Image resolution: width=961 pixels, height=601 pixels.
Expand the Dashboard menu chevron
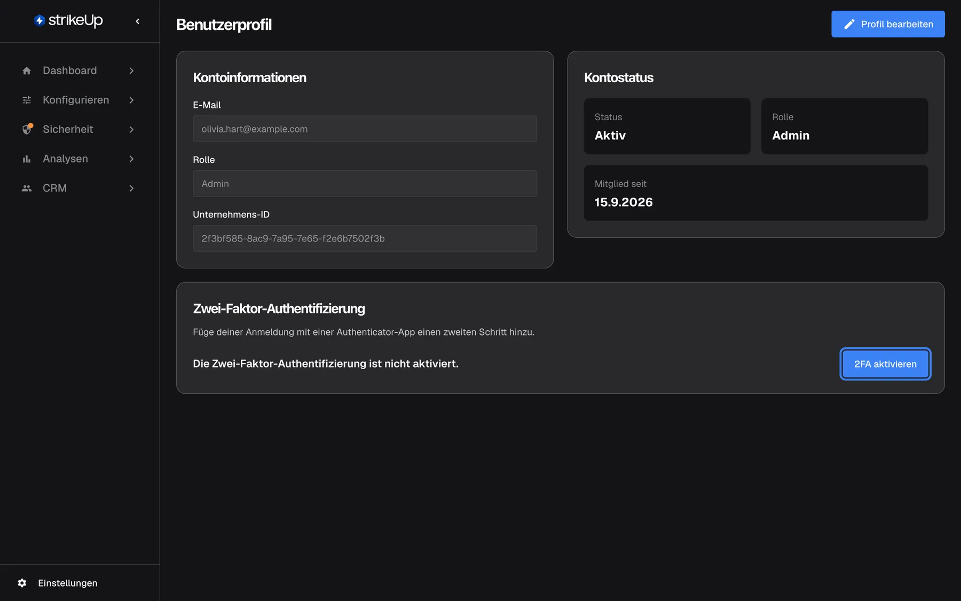point(131,71)
